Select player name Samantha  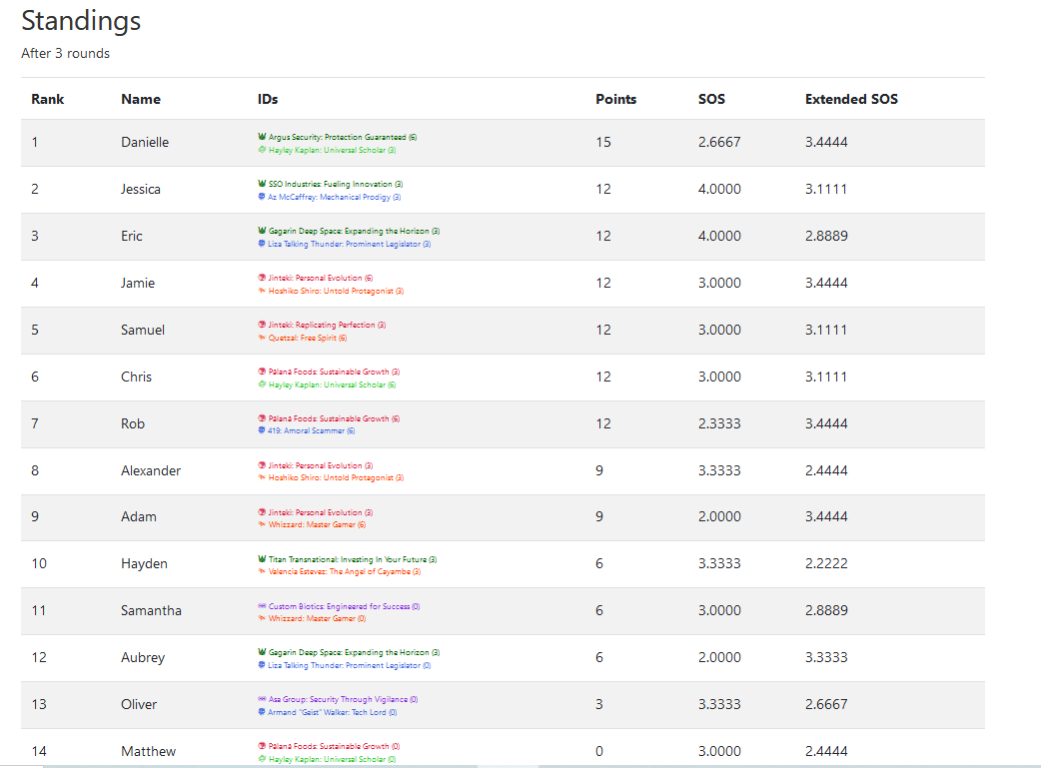152,610
